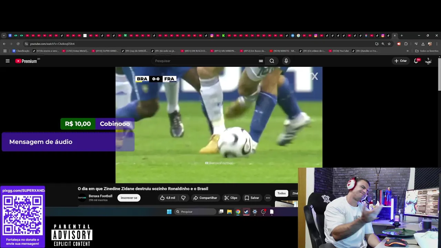Select the Todos filter chip
The width and height of the screenshot is (441, 248).
pyautogui.click(x=281, y=193)
